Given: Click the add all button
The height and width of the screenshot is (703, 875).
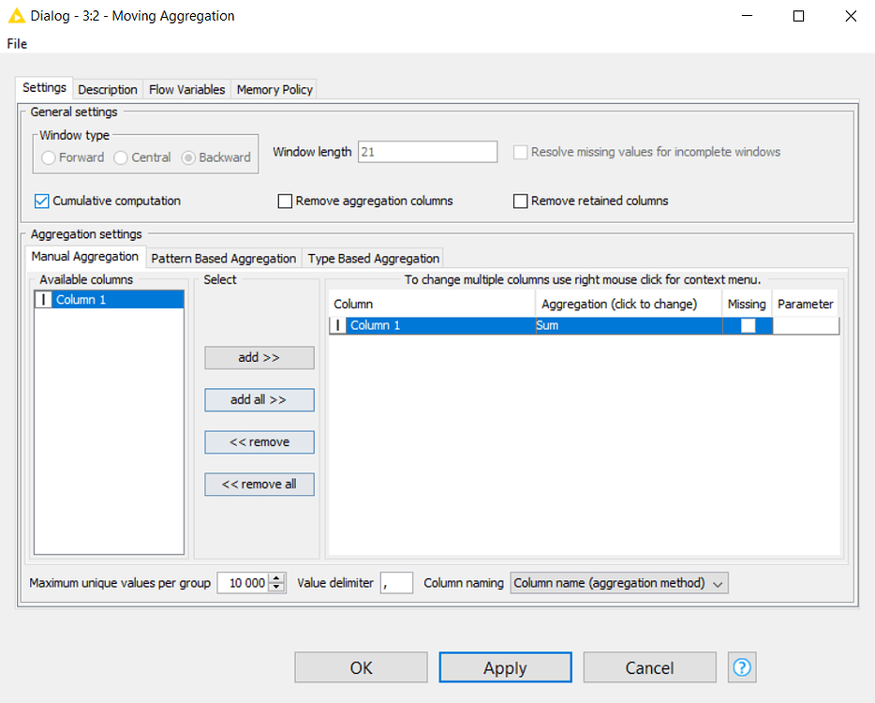Looking at the screenshot, I should [x=259, y=399].
